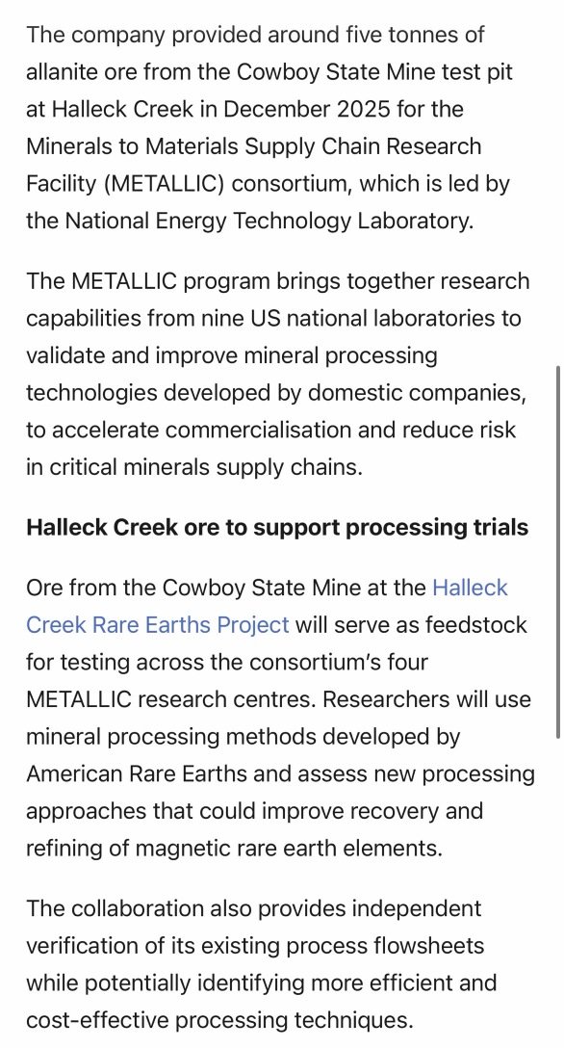Click the phrase "accelerate commercialisation and reduce risk"
The image size is (564, 1048).
(284, 430)
